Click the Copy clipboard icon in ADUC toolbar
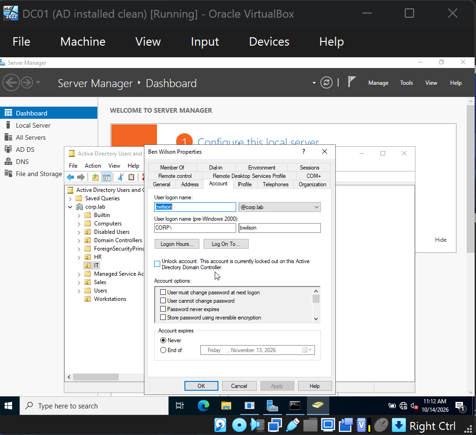 (x=131, y=177)
